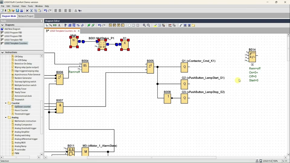The width and height of the screenshot is (290, 163).
Task: Collapse the Diagrams section chevron
Action: tap(2, 25)
